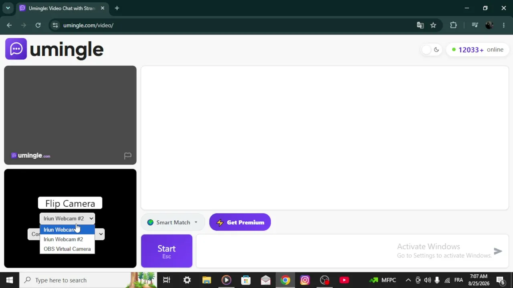513x288 pixels.
Task: Click the MFPC tray item
Action: click(383, 280)
